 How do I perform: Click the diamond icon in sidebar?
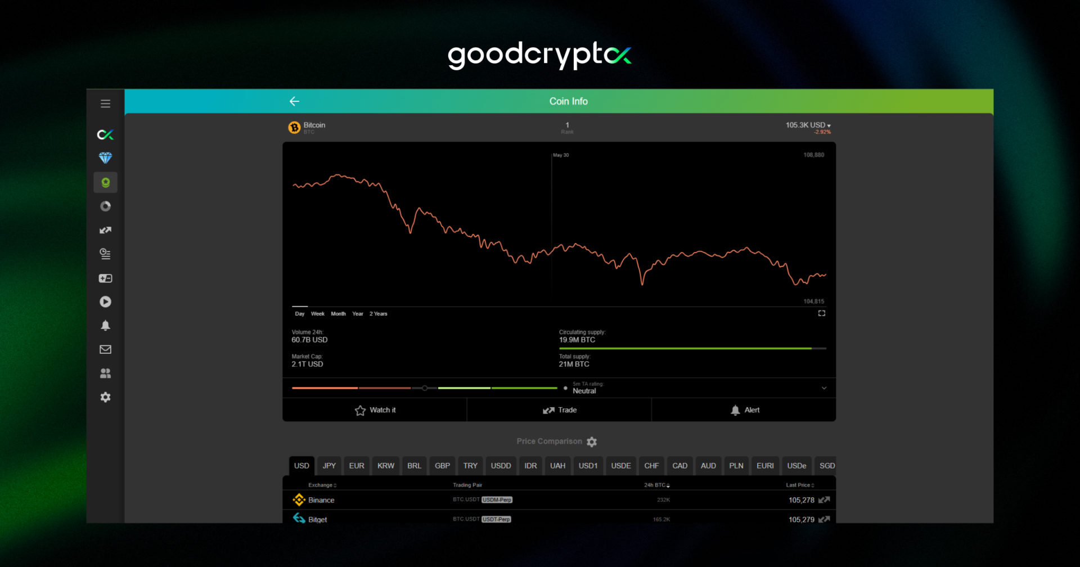(x=105, y=158)
